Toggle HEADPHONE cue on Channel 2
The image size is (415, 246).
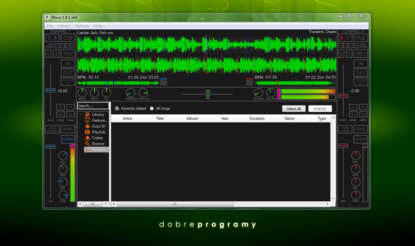[345, 129]
